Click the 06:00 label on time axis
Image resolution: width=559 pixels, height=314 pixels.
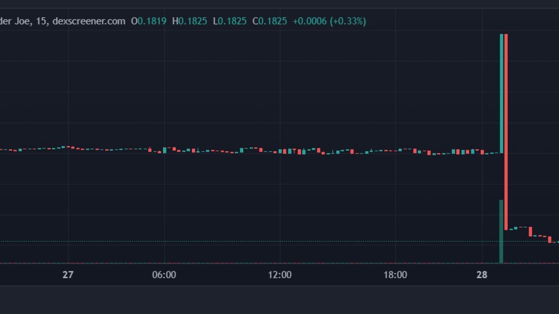tap(164, 275)
